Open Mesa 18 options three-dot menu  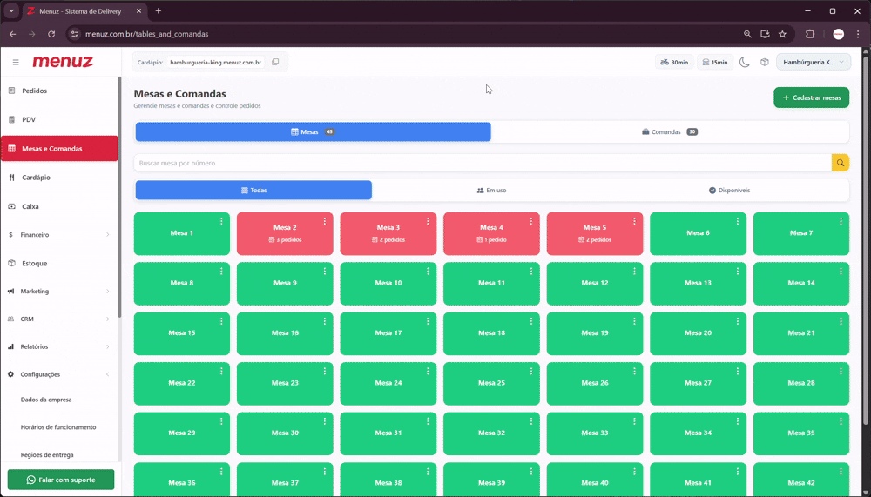point(531,321)
